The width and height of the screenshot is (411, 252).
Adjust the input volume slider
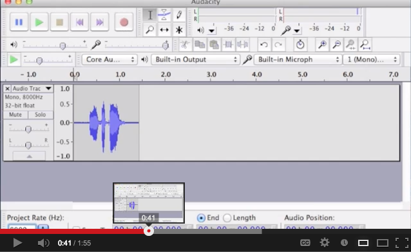(166, 46)
